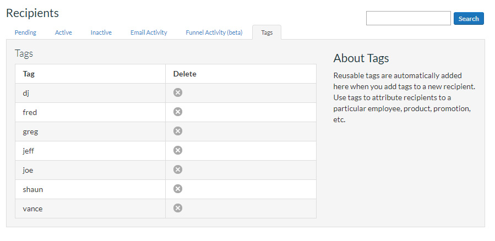The height and width of the screenshot is (241, 495).
Task: Delete the joe tag
Action: 178,169
